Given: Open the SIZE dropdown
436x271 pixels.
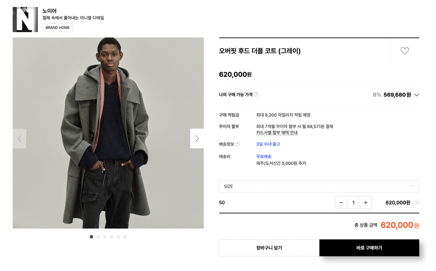Looking at the screenshot, I should (319, 186).
